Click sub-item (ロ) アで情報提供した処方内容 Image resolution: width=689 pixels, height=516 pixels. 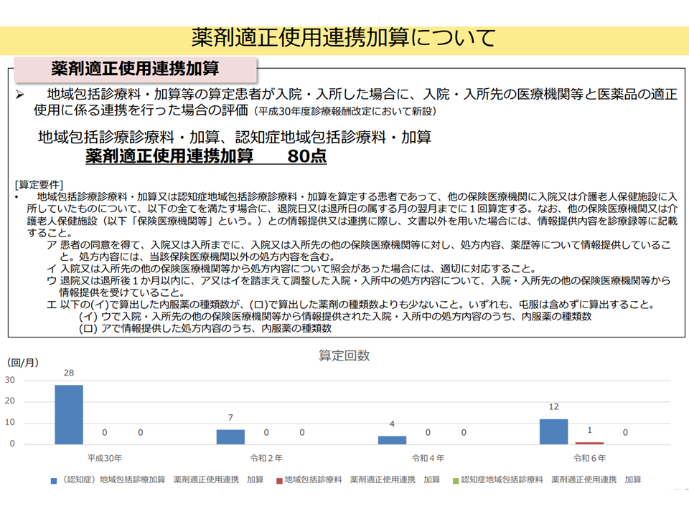coord(205,328)
